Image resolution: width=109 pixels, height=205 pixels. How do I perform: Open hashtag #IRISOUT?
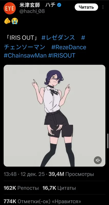click(x=62, y=56)
